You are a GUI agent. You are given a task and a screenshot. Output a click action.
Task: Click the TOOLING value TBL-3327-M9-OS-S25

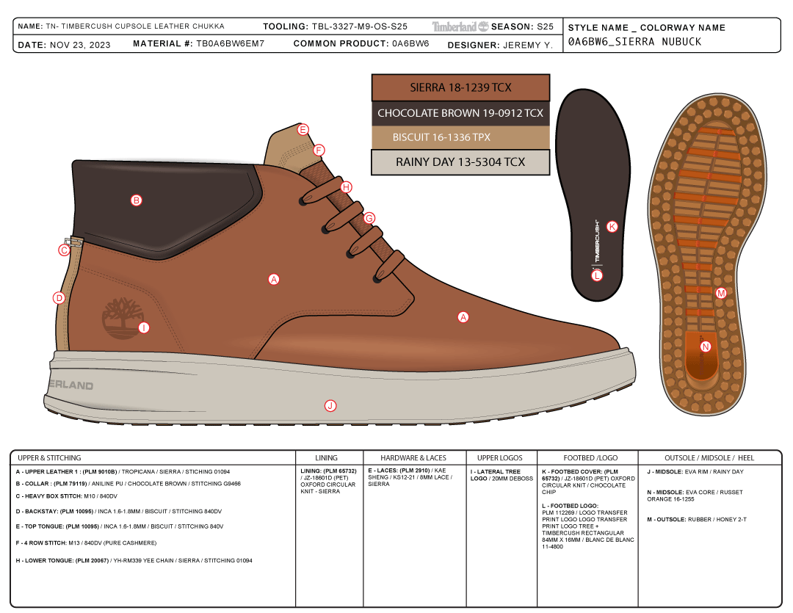click(x=360, y=26)
